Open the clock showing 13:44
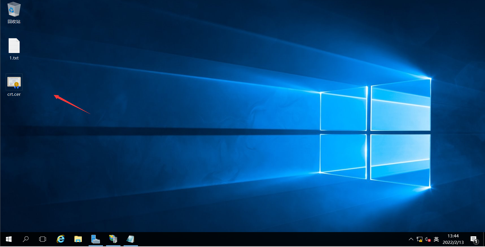This screenshot has height=247, width=485. tap(453, 239)
